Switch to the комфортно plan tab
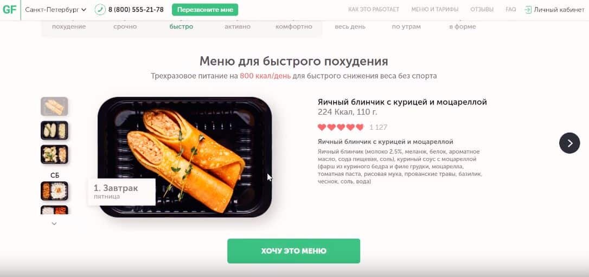 294,27
